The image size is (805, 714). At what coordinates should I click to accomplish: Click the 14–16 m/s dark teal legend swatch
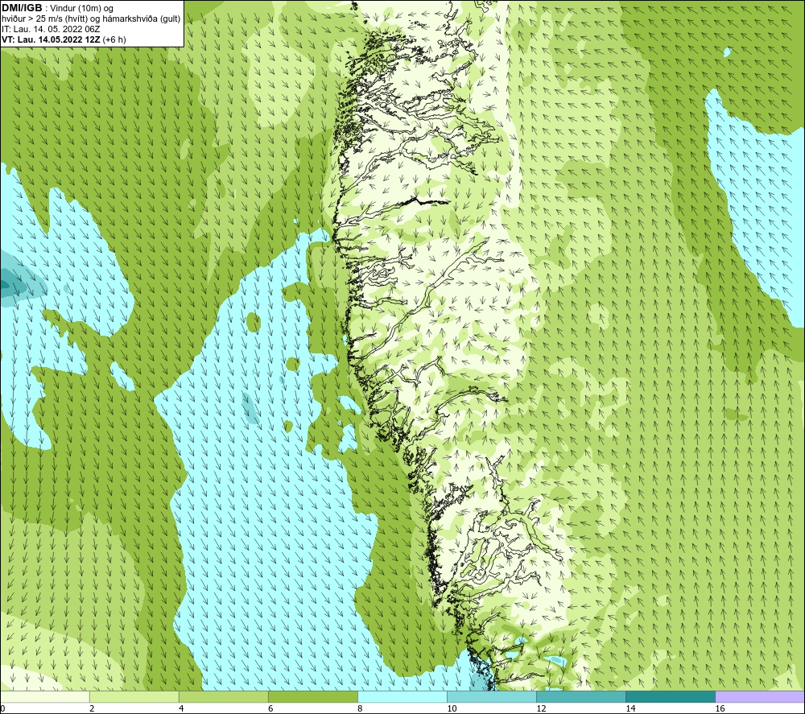(x=670, y=696)
